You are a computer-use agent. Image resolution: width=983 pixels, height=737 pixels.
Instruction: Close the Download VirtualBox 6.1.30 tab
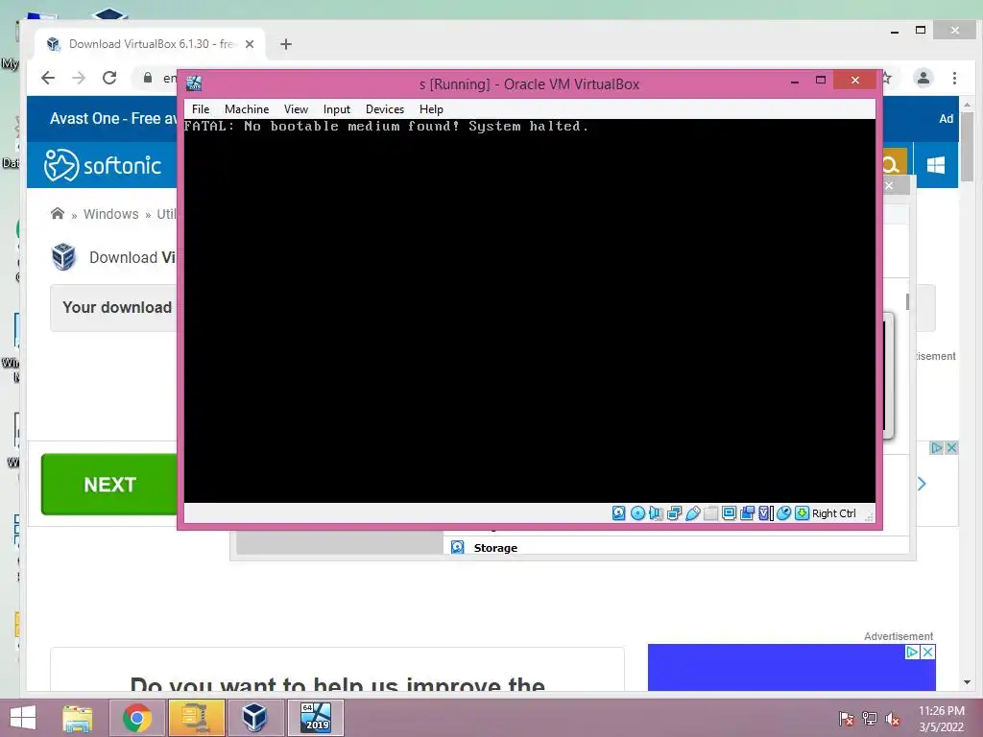[x=250, y=44]
